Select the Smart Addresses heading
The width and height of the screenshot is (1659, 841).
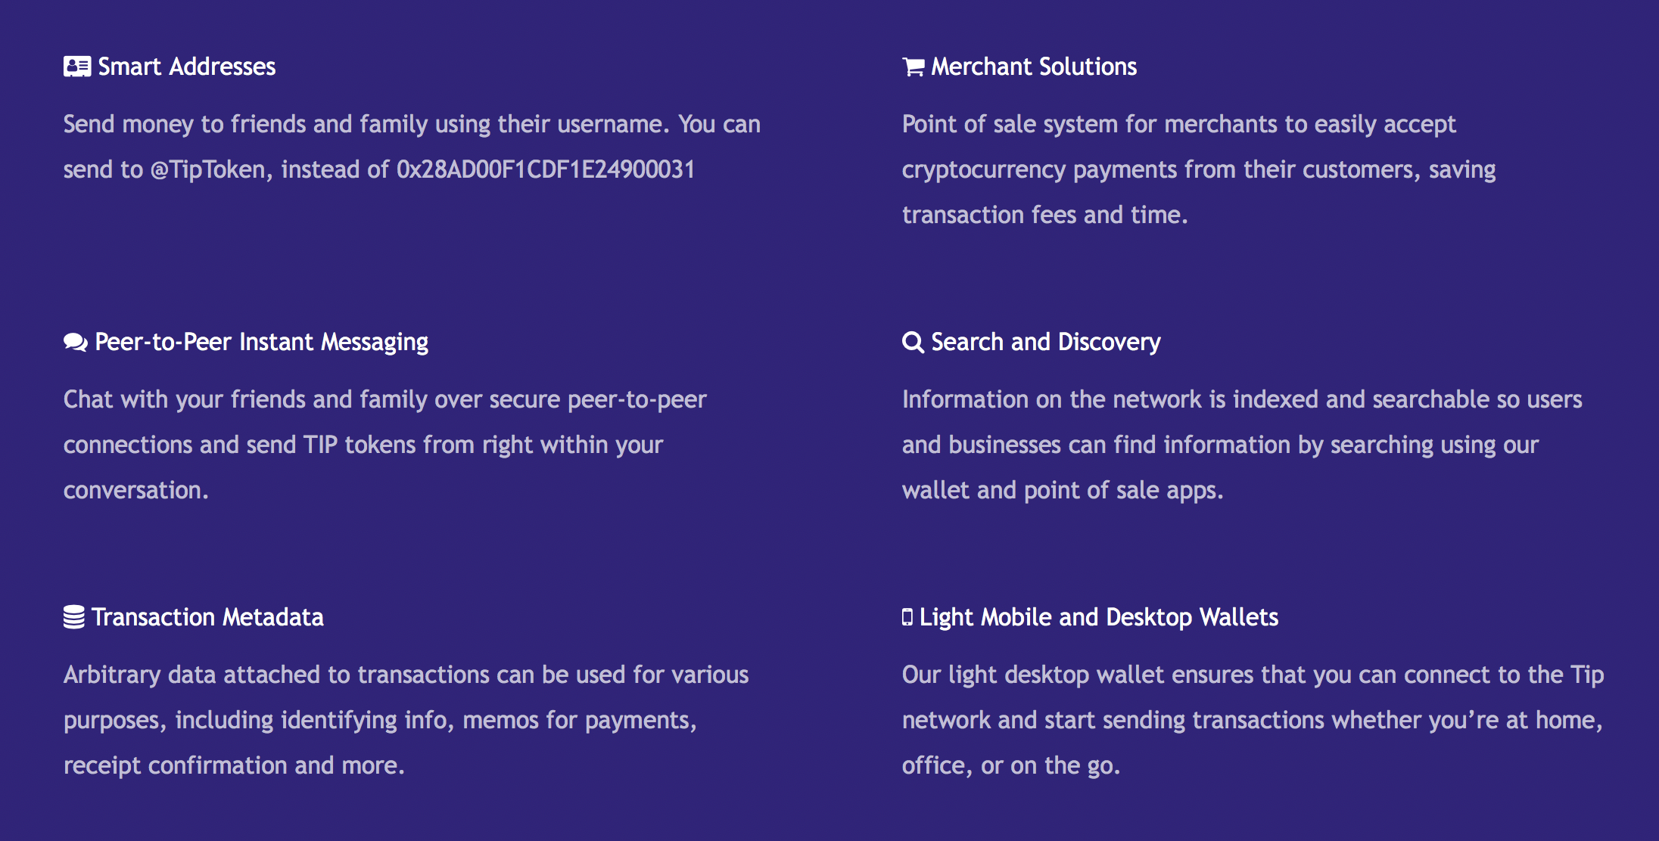click(187, 67)
